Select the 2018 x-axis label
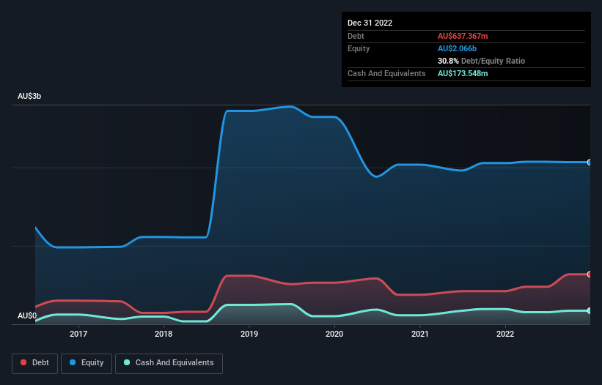602x385 pixels. pyautogui.click(x=164, y=334)
